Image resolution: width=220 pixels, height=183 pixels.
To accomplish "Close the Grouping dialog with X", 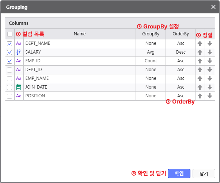I will [x=213, y=7].
